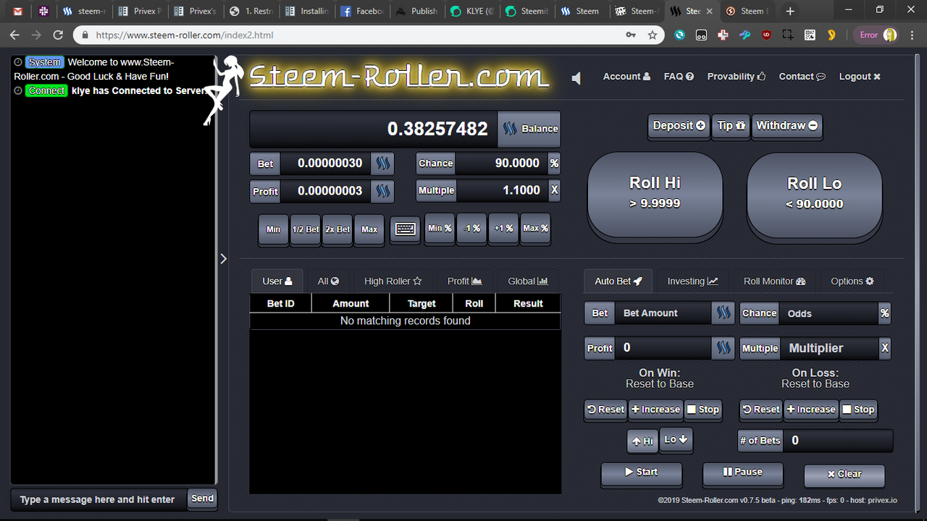Screen dimensions: 927x521
Task: Decrease chance by -1 %
Action: coord(471,229)
